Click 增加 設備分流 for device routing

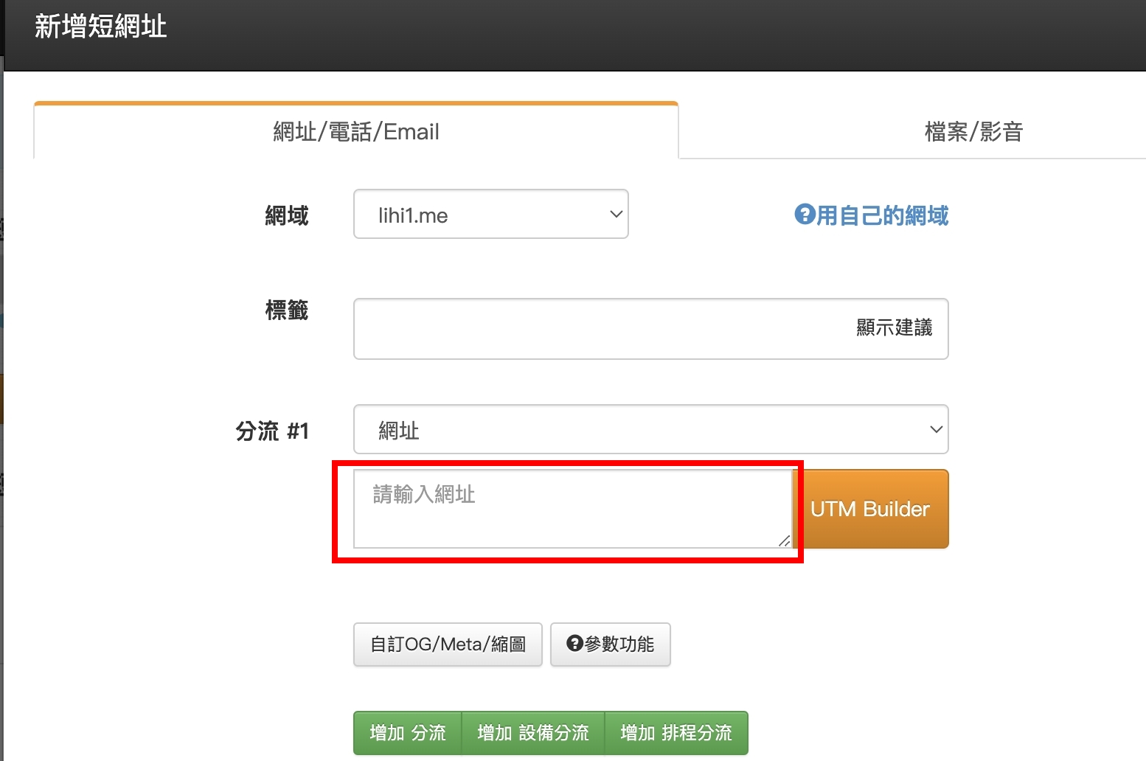click(532, 732)
